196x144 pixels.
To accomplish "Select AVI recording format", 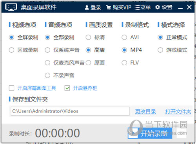I will pyautogui.click(x=130, y=37).
